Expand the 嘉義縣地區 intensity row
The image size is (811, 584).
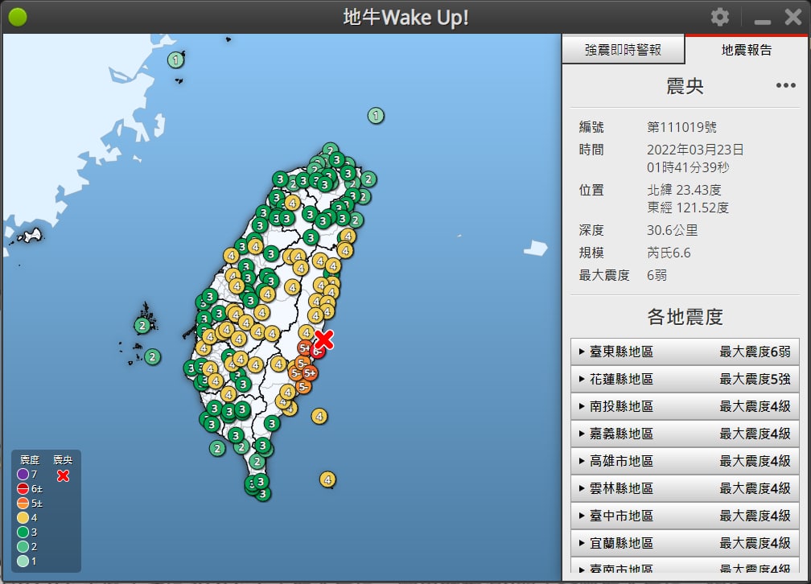(x=685, y=434)
